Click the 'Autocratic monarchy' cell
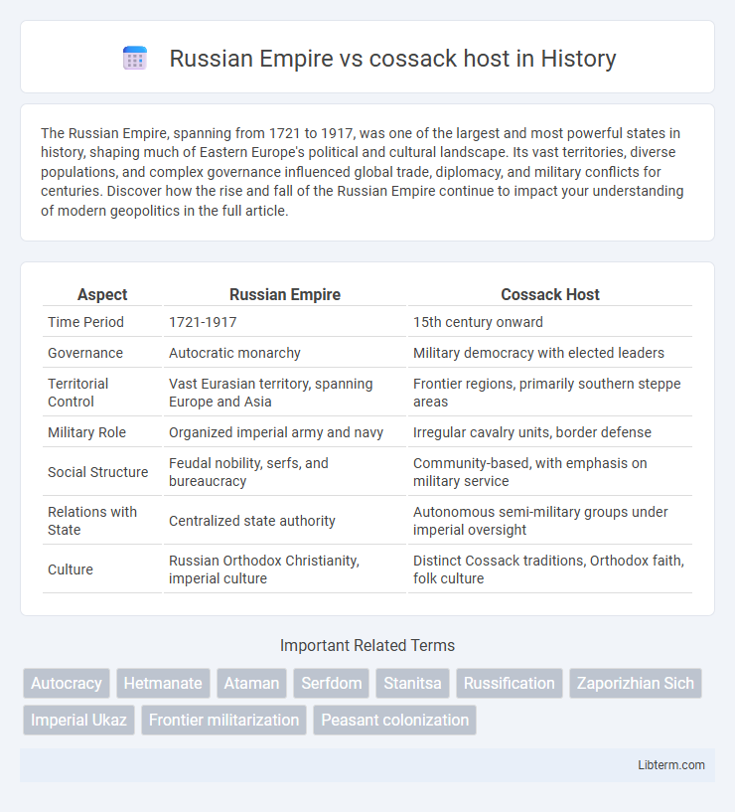The height and width of the screenshot is (812, 735). (x=234, y=353)
